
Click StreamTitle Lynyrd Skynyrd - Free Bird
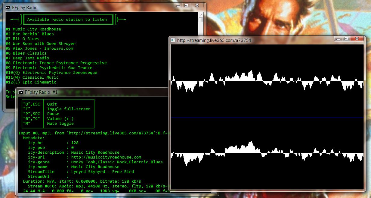[x=81, y=172]
